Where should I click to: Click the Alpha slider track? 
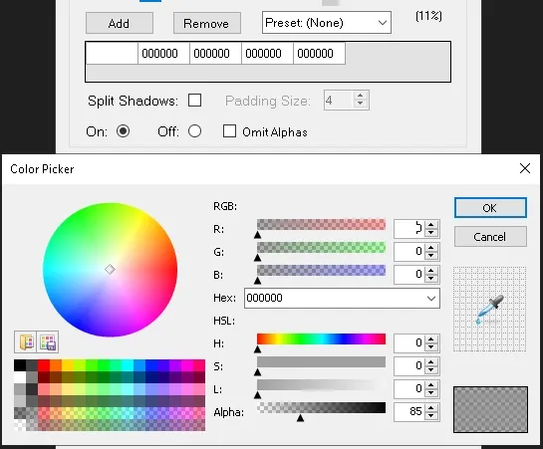321,407
